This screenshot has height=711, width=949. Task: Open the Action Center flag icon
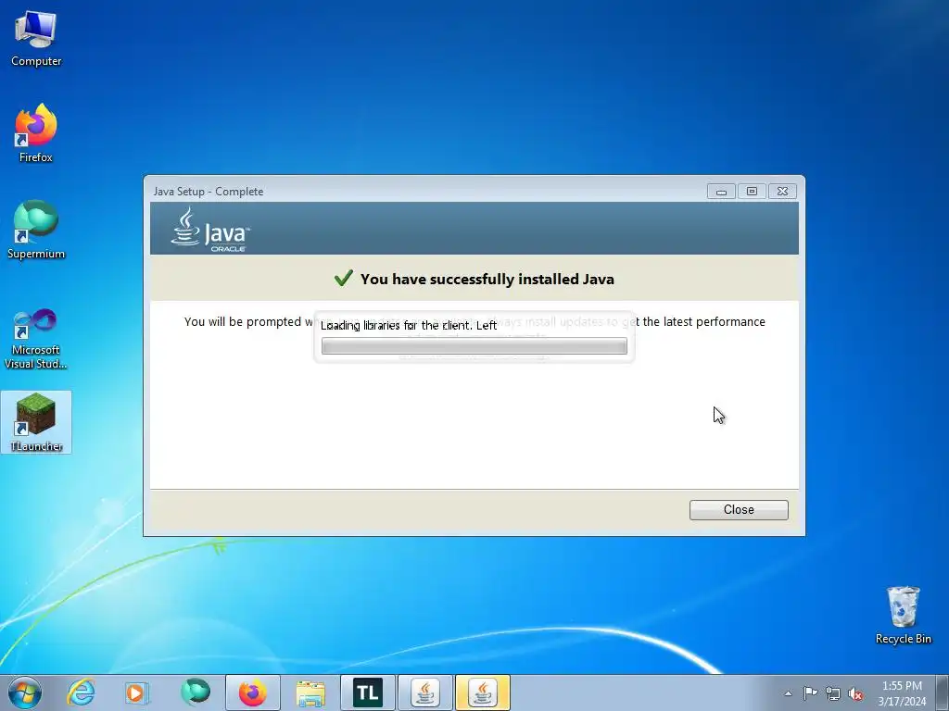pos(810,693)
